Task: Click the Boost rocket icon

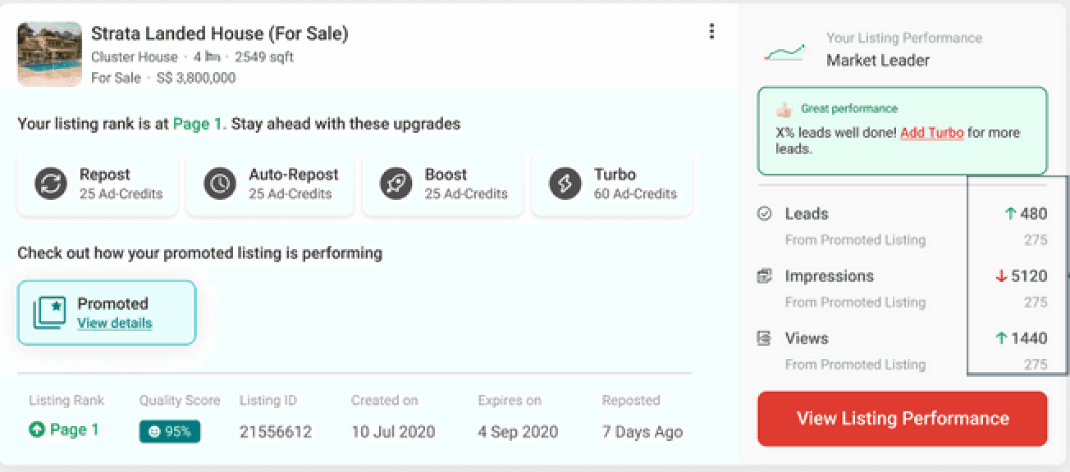Action: [396, 184]
